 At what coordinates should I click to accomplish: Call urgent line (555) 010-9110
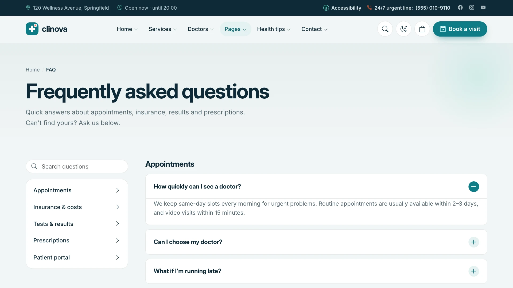pyautogui.click(x=433, y=8)
